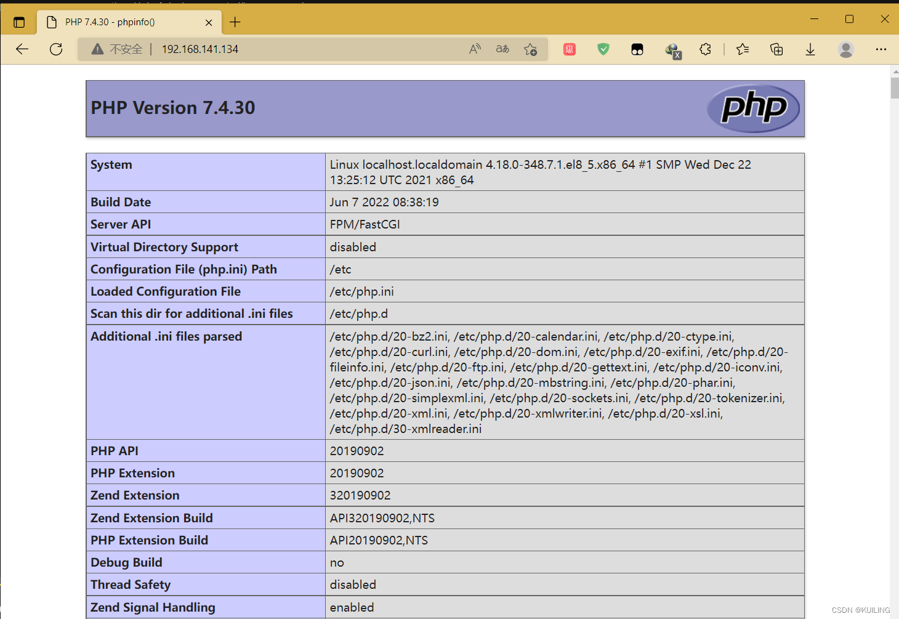Click the 'API320190902,NTS' value
This screenshot has width=899, height=619.
382,518
